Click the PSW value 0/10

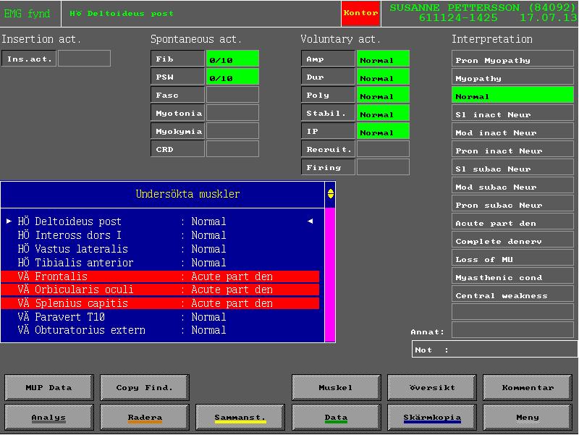click(x=232, y=77)
